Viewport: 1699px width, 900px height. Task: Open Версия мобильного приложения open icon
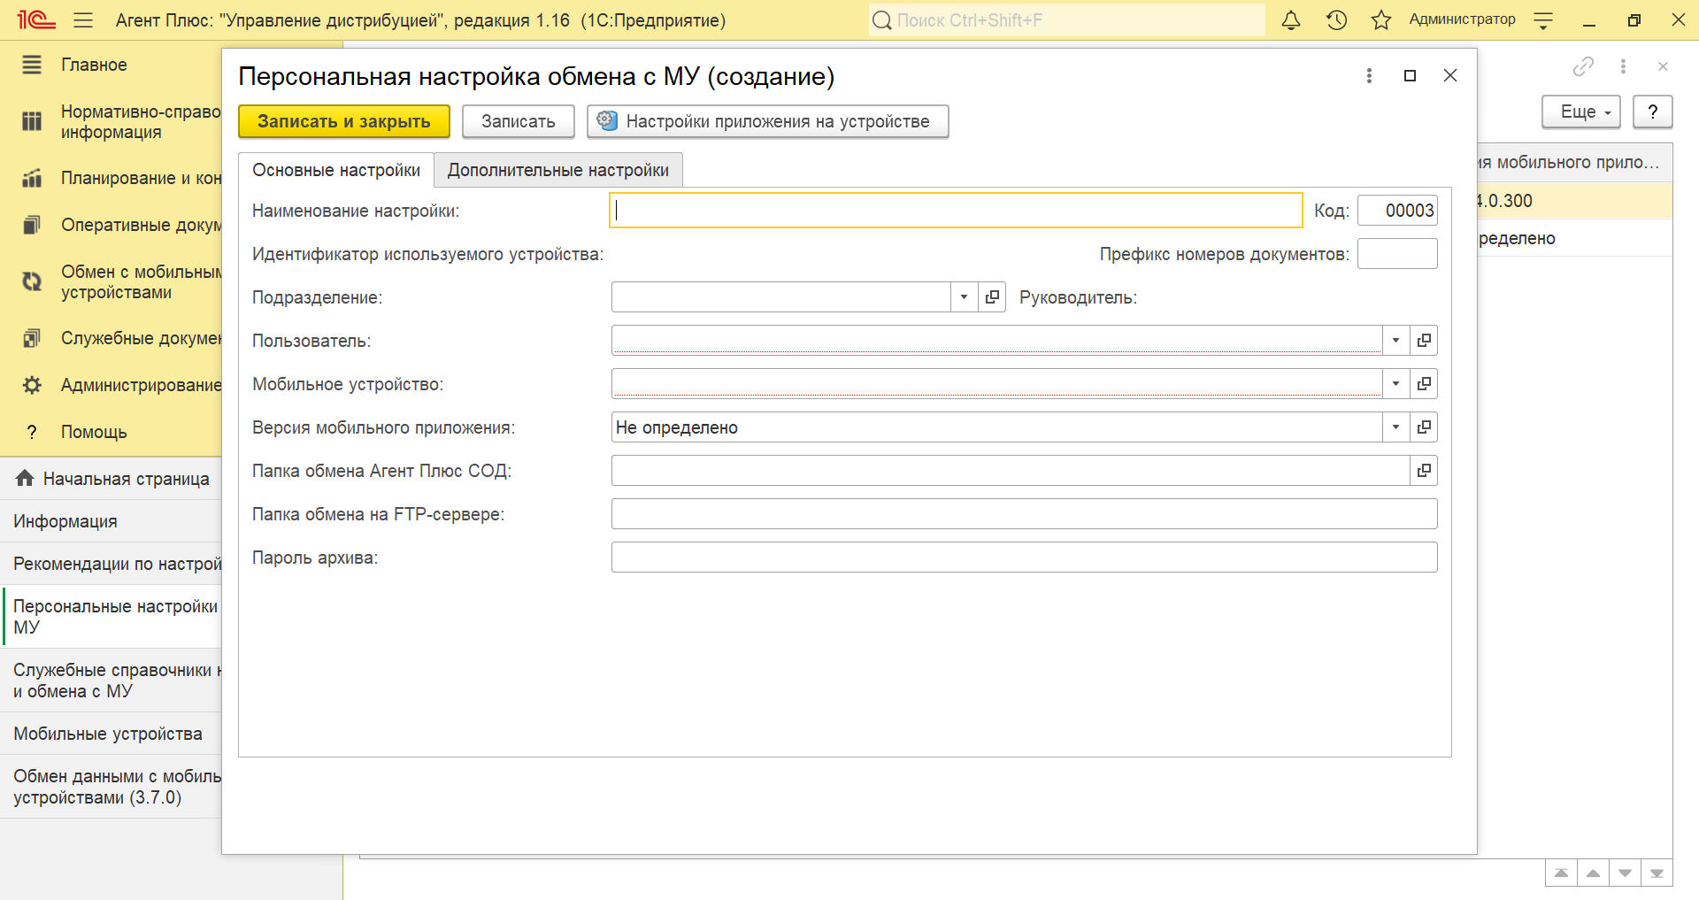coord(1424,427)
